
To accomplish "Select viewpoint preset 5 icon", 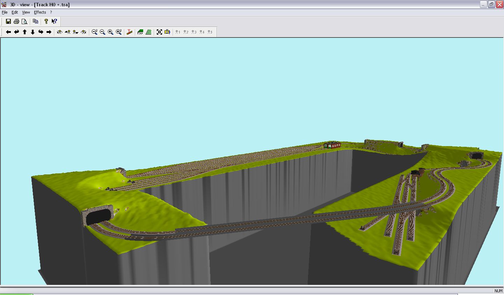I will coord(210,32).
